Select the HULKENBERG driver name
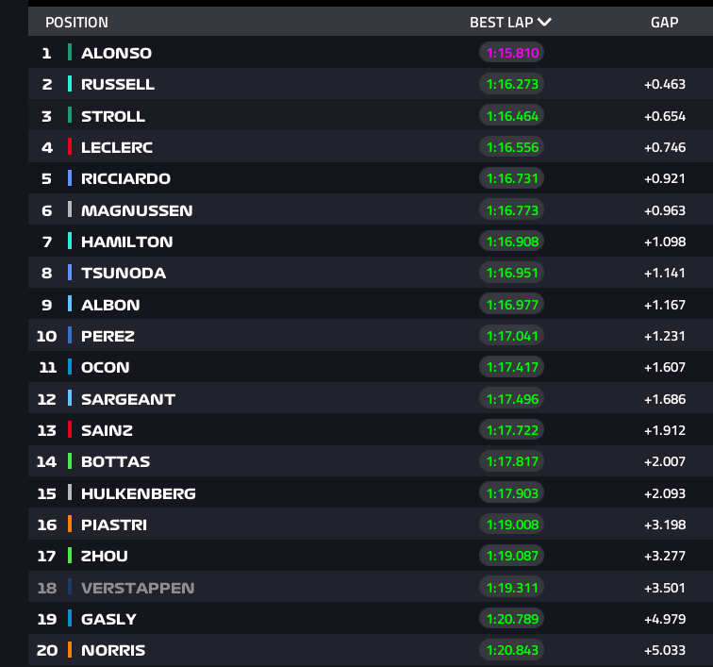713x667 pixels. coord(139,493)
